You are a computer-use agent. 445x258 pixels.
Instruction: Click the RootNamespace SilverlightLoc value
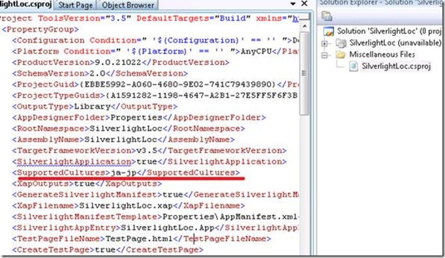(x=126, y=129)
